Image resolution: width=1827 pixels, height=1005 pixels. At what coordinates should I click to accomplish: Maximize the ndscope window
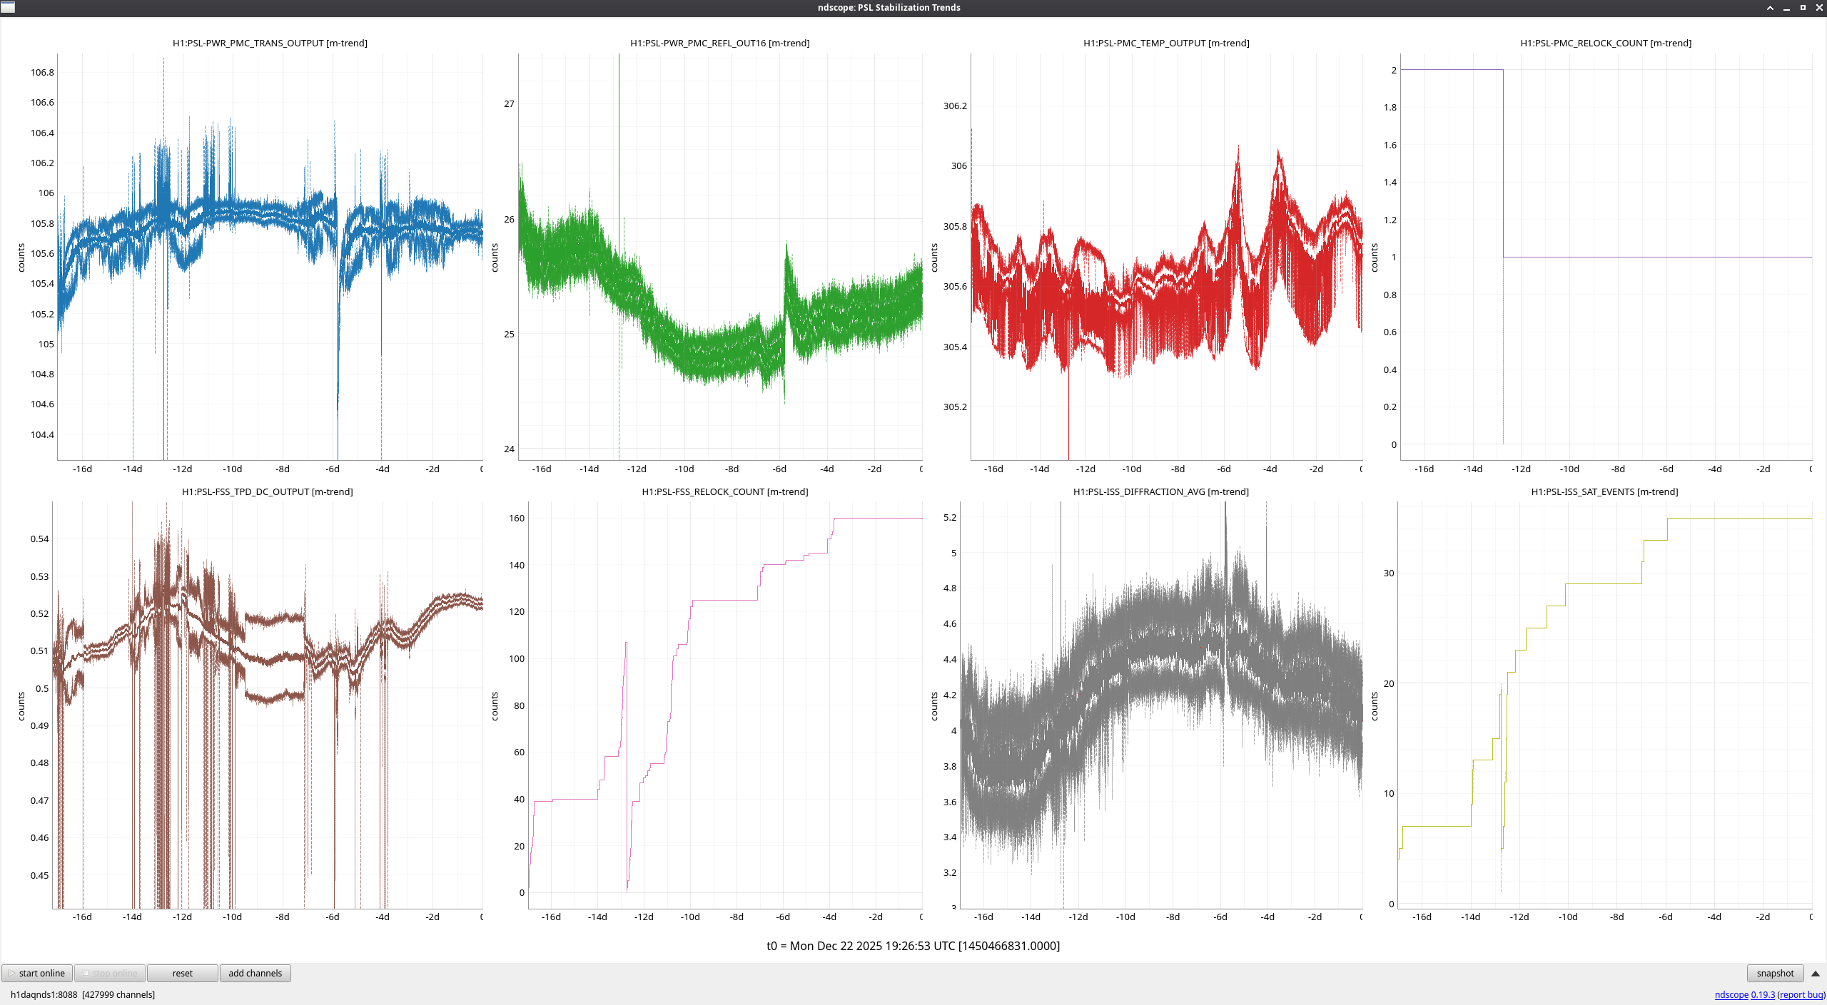[x=1803, y=7]
